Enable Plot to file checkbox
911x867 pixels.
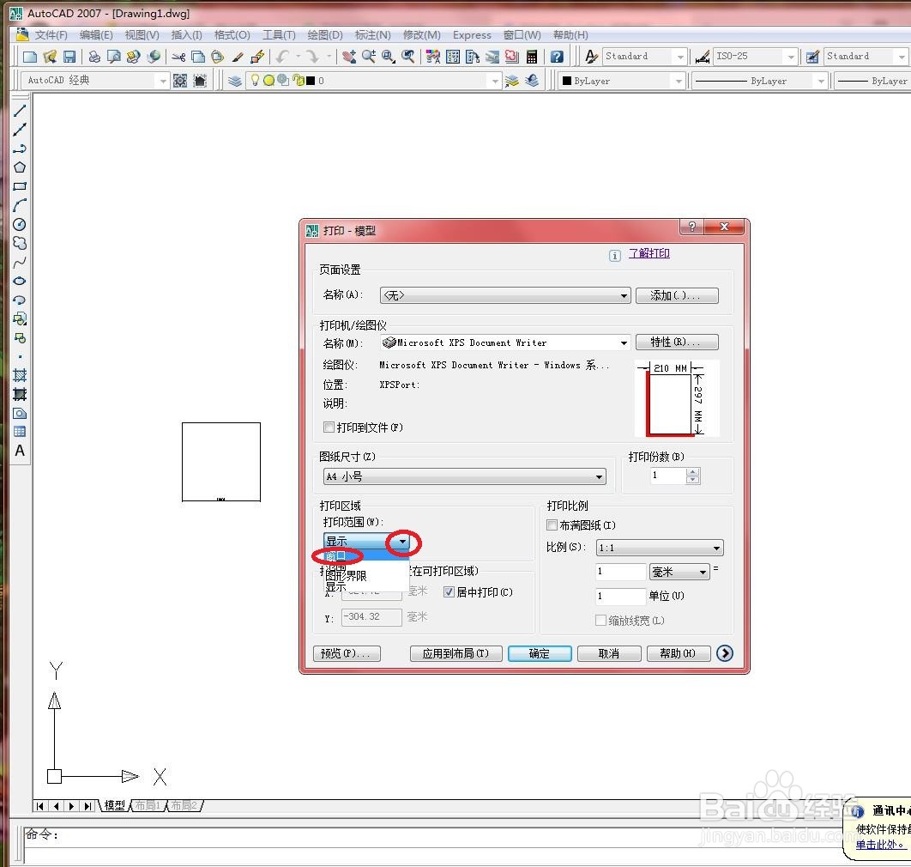coord(329,427)
